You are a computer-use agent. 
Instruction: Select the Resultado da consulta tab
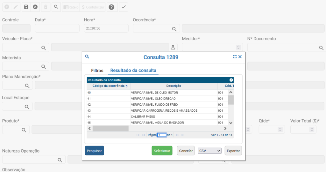[133, 71]
